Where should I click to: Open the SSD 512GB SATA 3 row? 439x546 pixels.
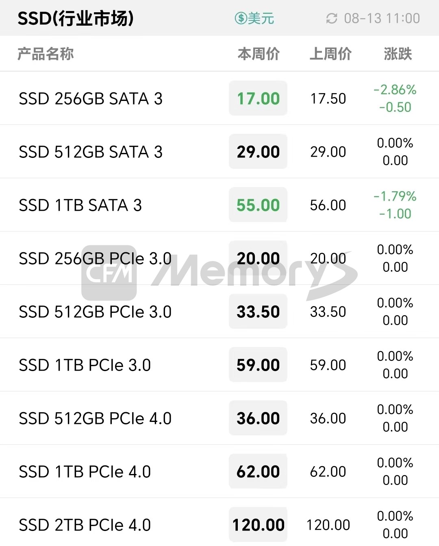(x=219, y=152)
